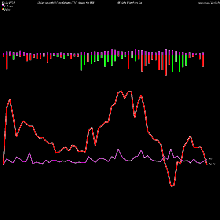Image resolution: width=220 pixels, height=220 pixels.
Task: Click the '24.11' price value label
Action: (x=212, y=164)
